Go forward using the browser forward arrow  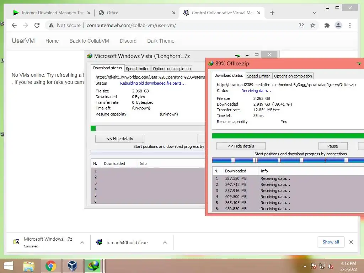point(26,25)
